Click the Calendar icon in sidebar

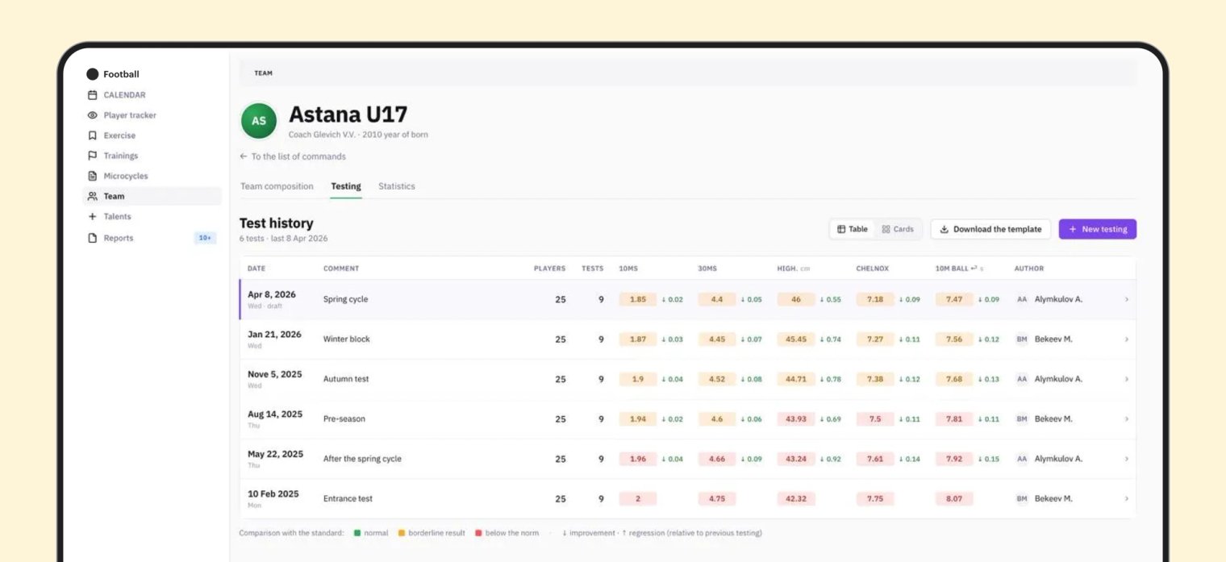(92, 95)
